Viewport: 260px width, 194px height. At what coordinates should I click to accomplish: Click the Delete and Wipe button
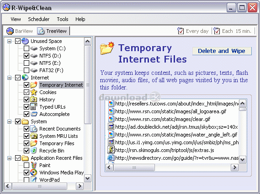222,51
